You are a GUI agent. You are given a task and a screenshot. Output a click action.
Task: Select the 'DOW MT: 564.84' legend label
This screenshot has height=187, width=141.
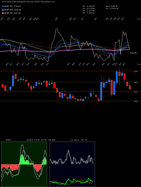click(x=13, y=10)
